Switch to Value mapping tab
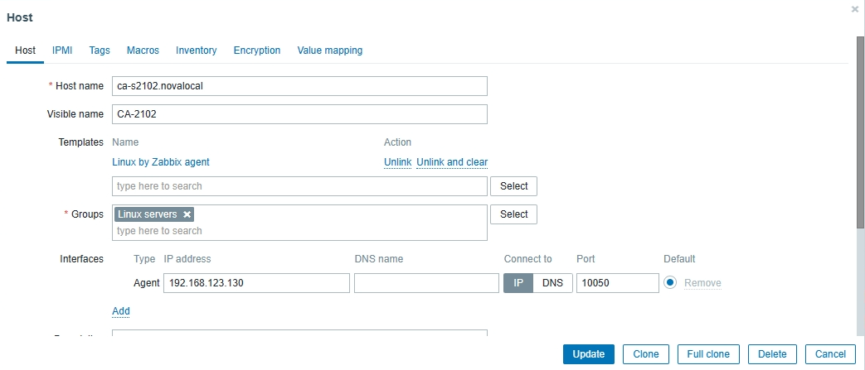 tap(329, 50)
